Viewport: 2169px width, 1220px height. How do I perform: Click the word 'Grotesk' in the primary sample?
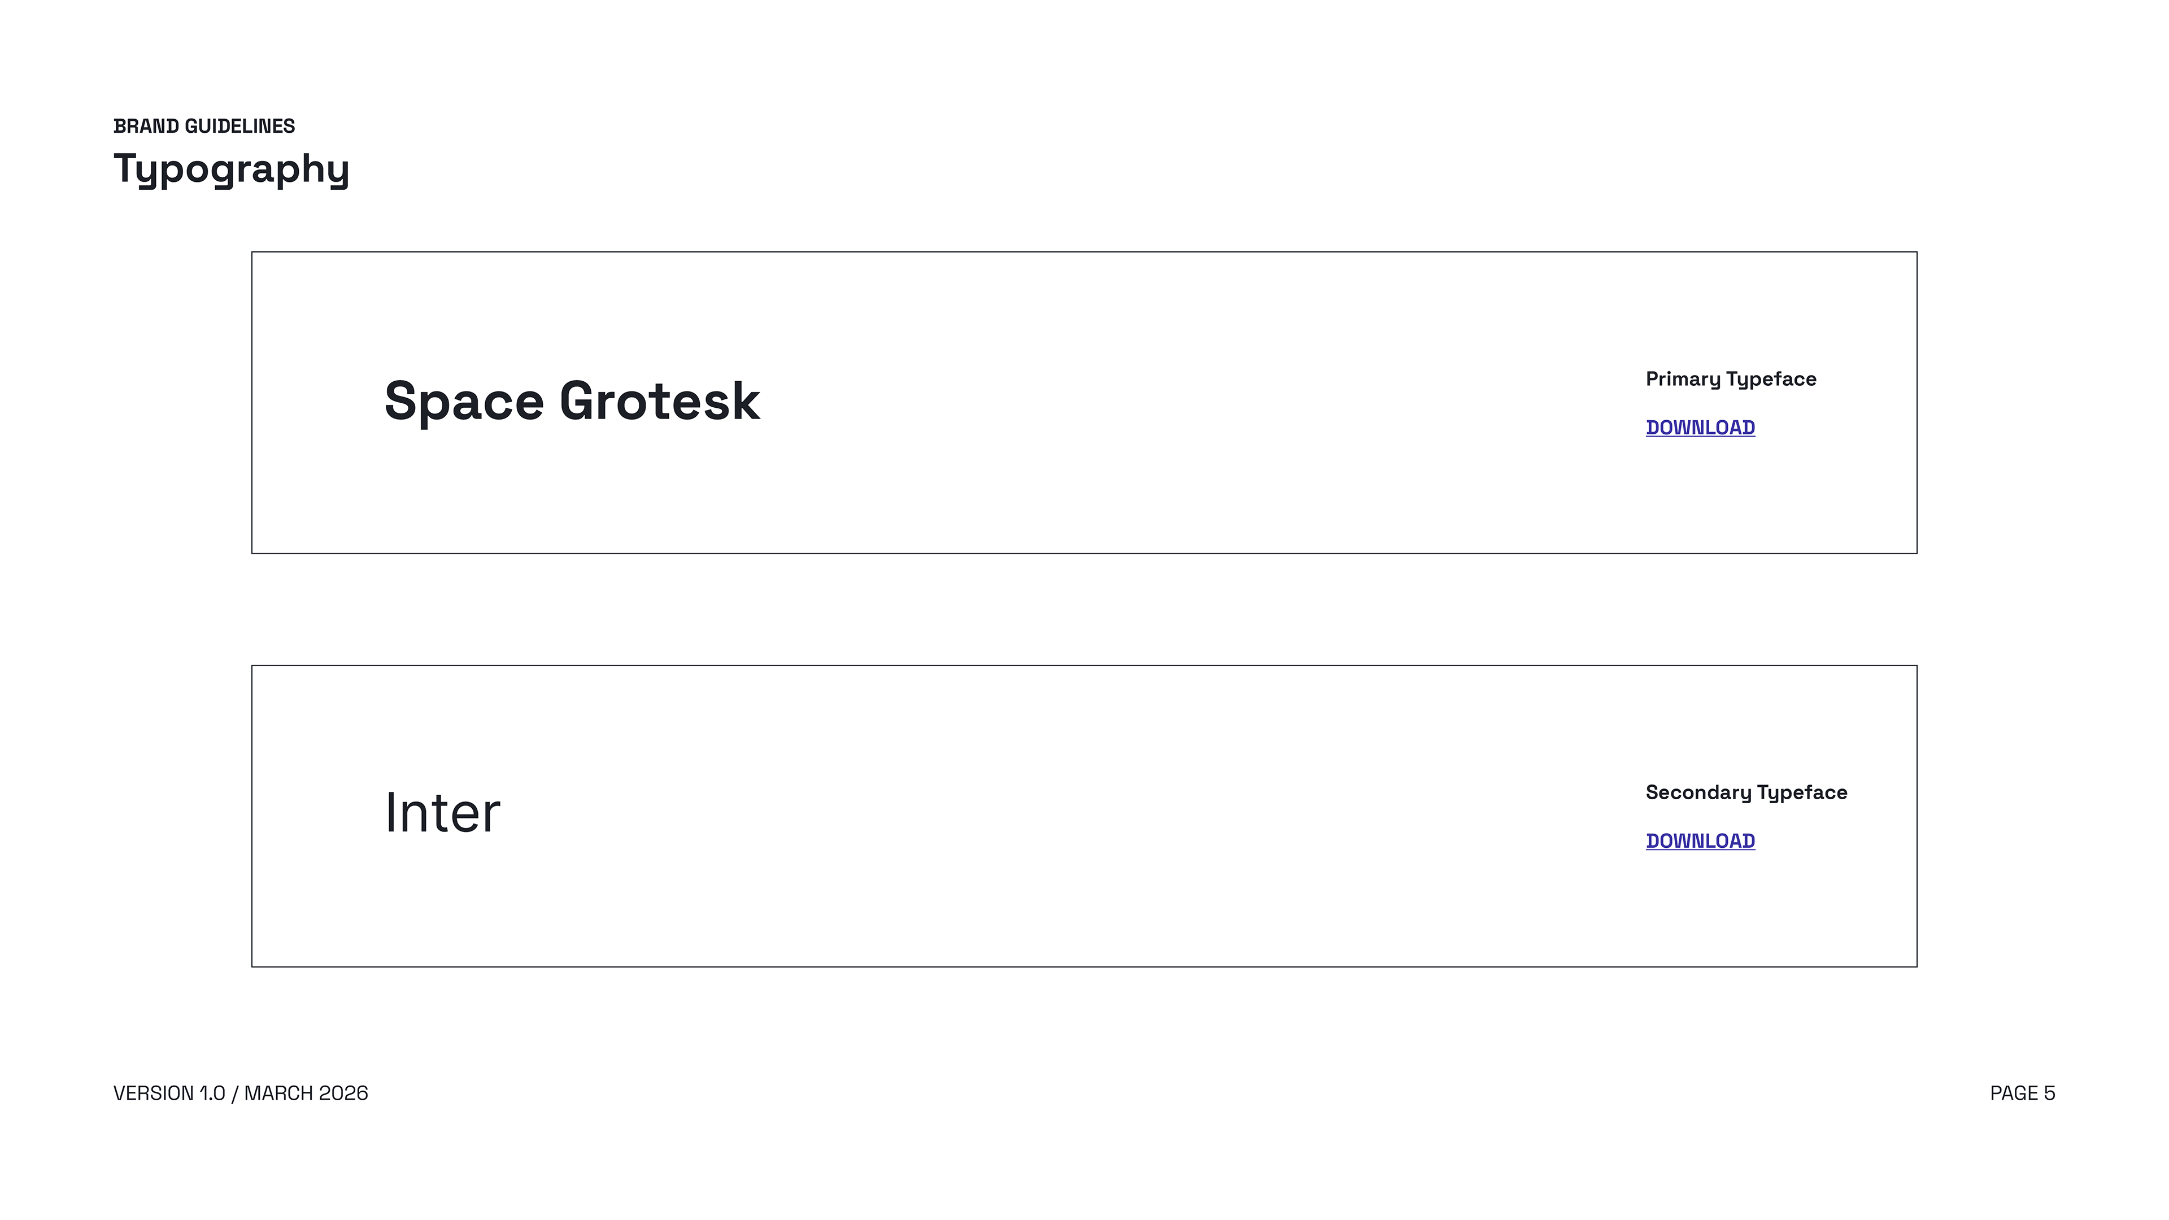pyautogui.click(x=659, y=401)
